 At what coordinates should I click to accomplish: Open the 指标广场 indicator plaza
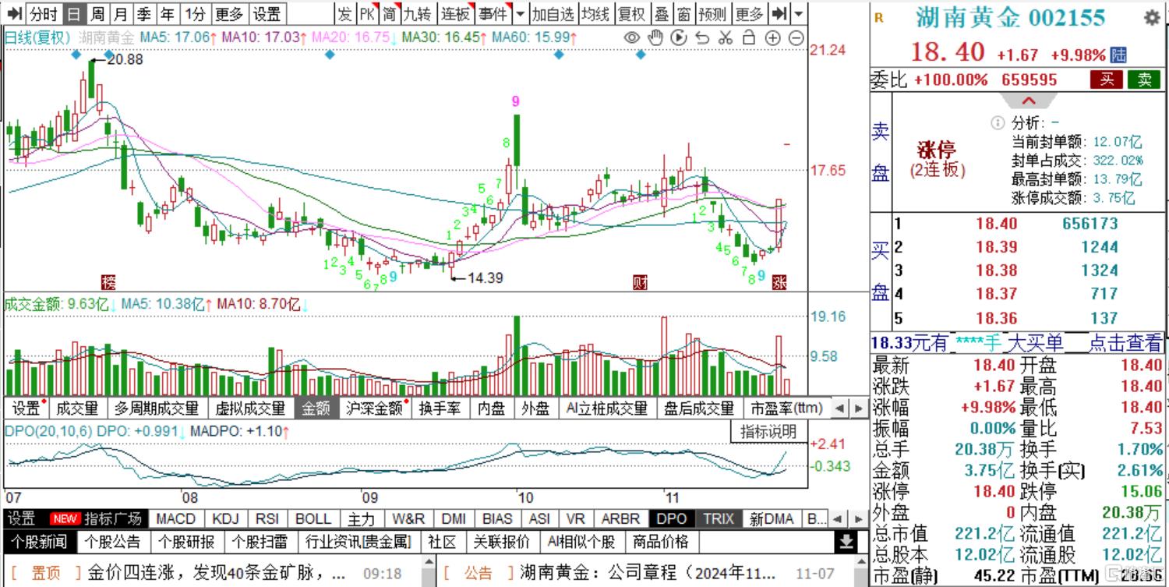coord(114,518)
